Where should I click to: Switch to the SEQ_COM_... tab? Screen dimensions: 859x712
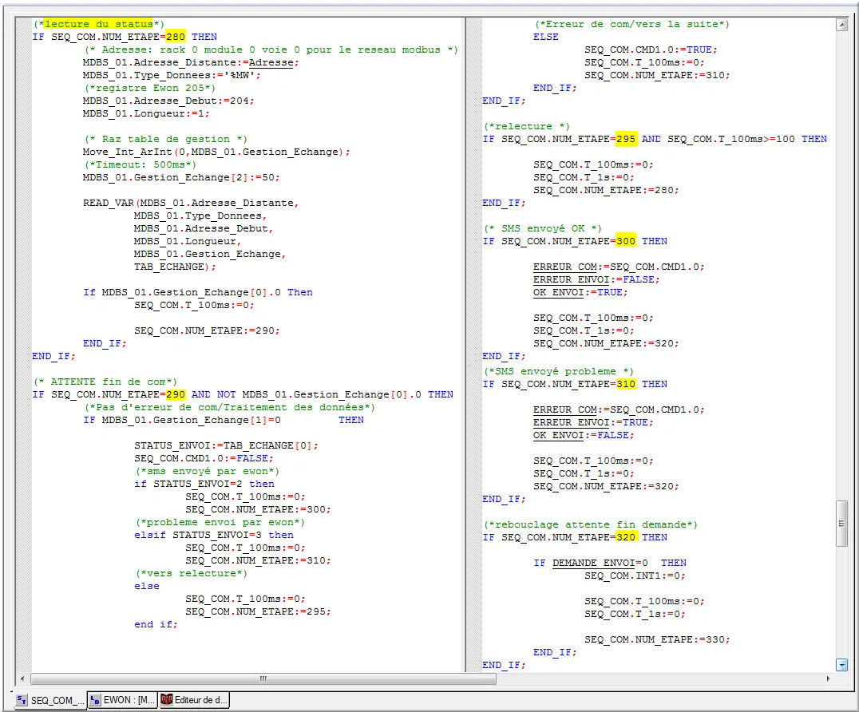coord(50,701)
